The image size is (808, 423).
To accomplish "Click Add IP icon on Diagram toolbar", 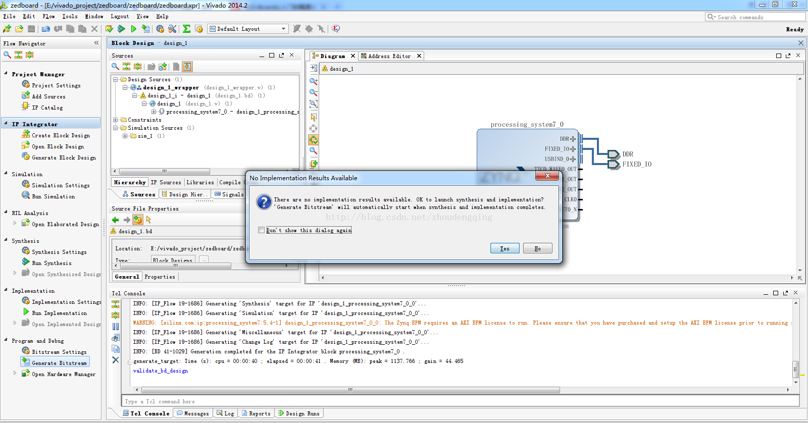I will (314, 164).
